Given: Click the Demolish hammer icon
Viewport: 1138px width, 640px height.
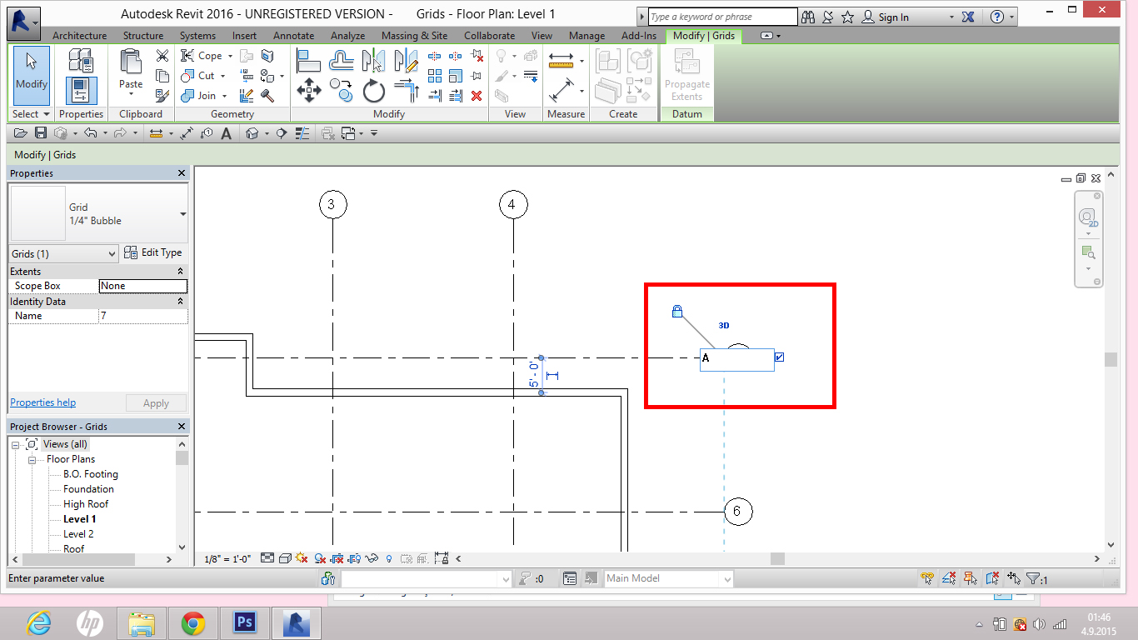Looking at the screenshot, I should point(267,96).
